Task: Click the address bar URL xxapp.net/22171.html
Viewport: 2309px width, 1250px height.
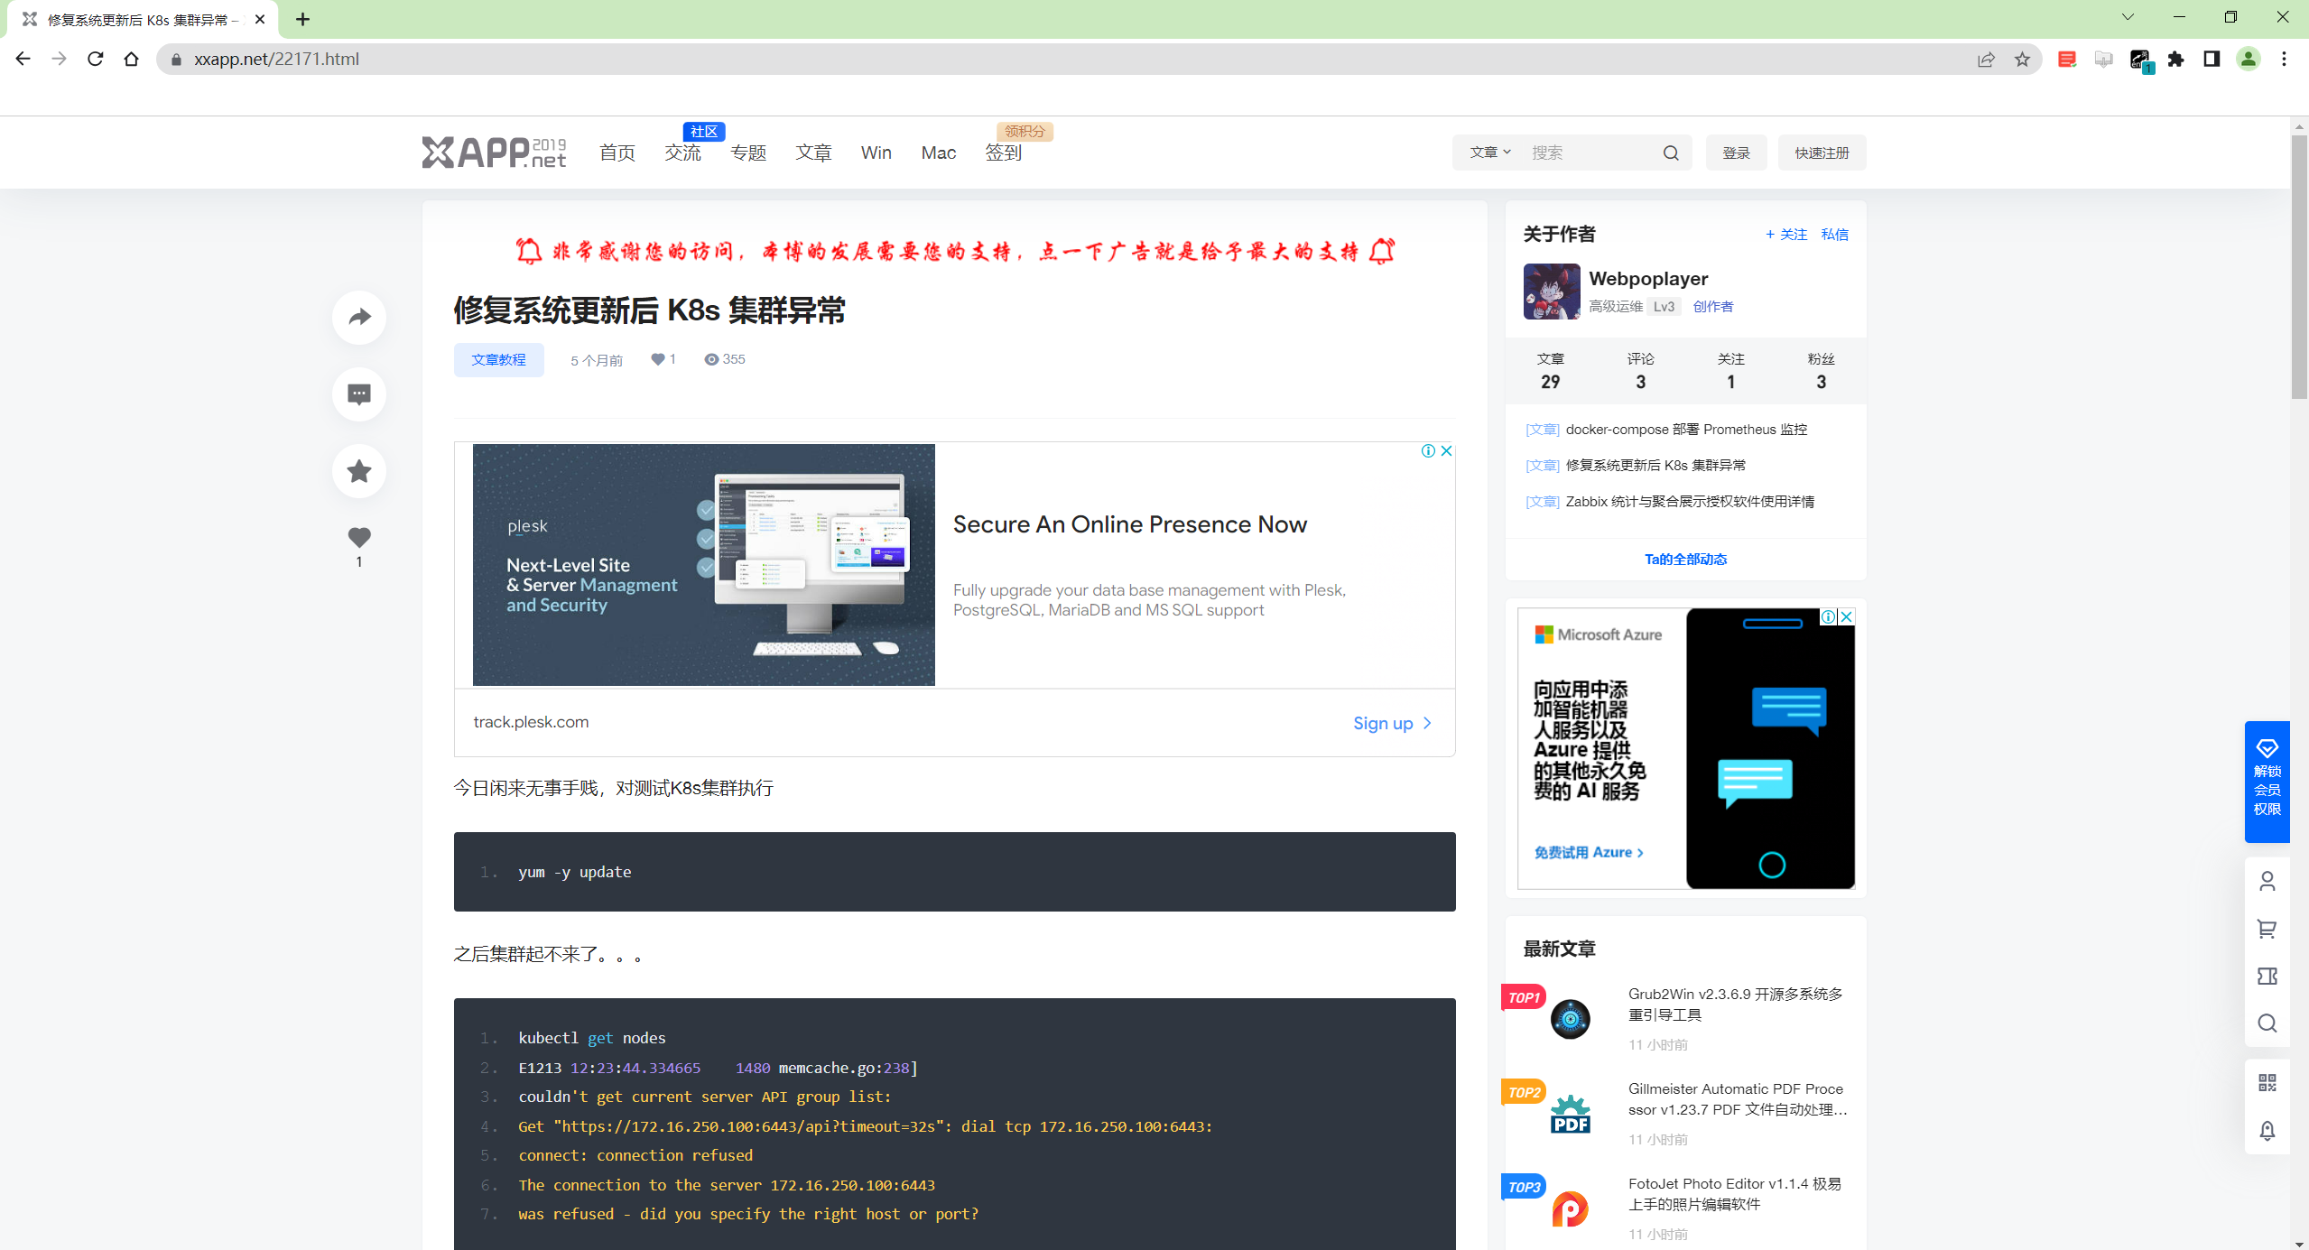Action: coord(276,59)
